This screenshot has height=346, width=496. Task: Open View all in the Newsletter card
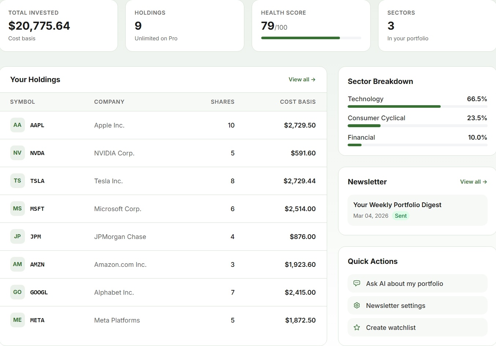pos(473,182)
